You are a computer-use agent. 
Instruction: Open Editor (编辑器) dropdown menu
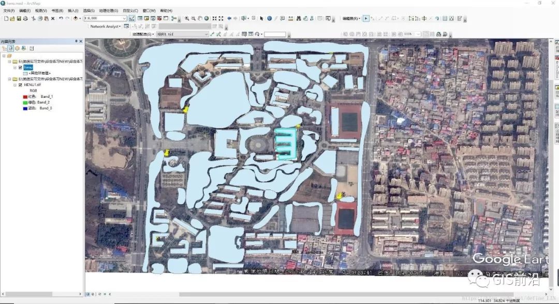[351, 18]
